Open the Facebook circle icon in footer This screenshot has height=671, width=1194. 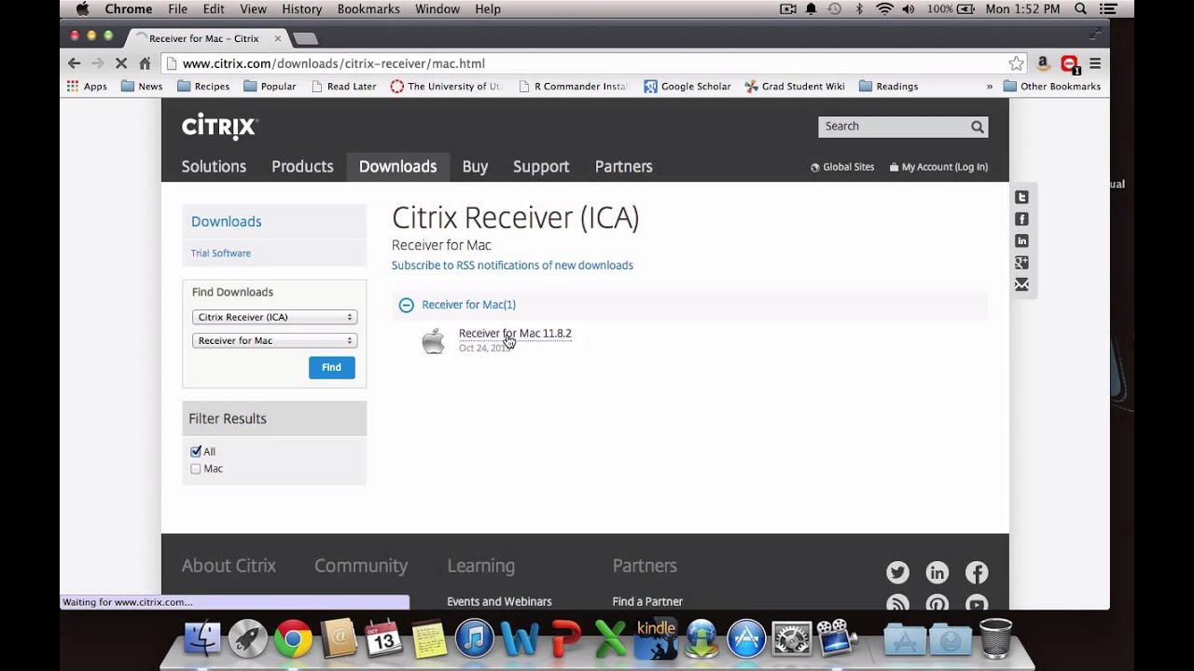coord(977,572)
